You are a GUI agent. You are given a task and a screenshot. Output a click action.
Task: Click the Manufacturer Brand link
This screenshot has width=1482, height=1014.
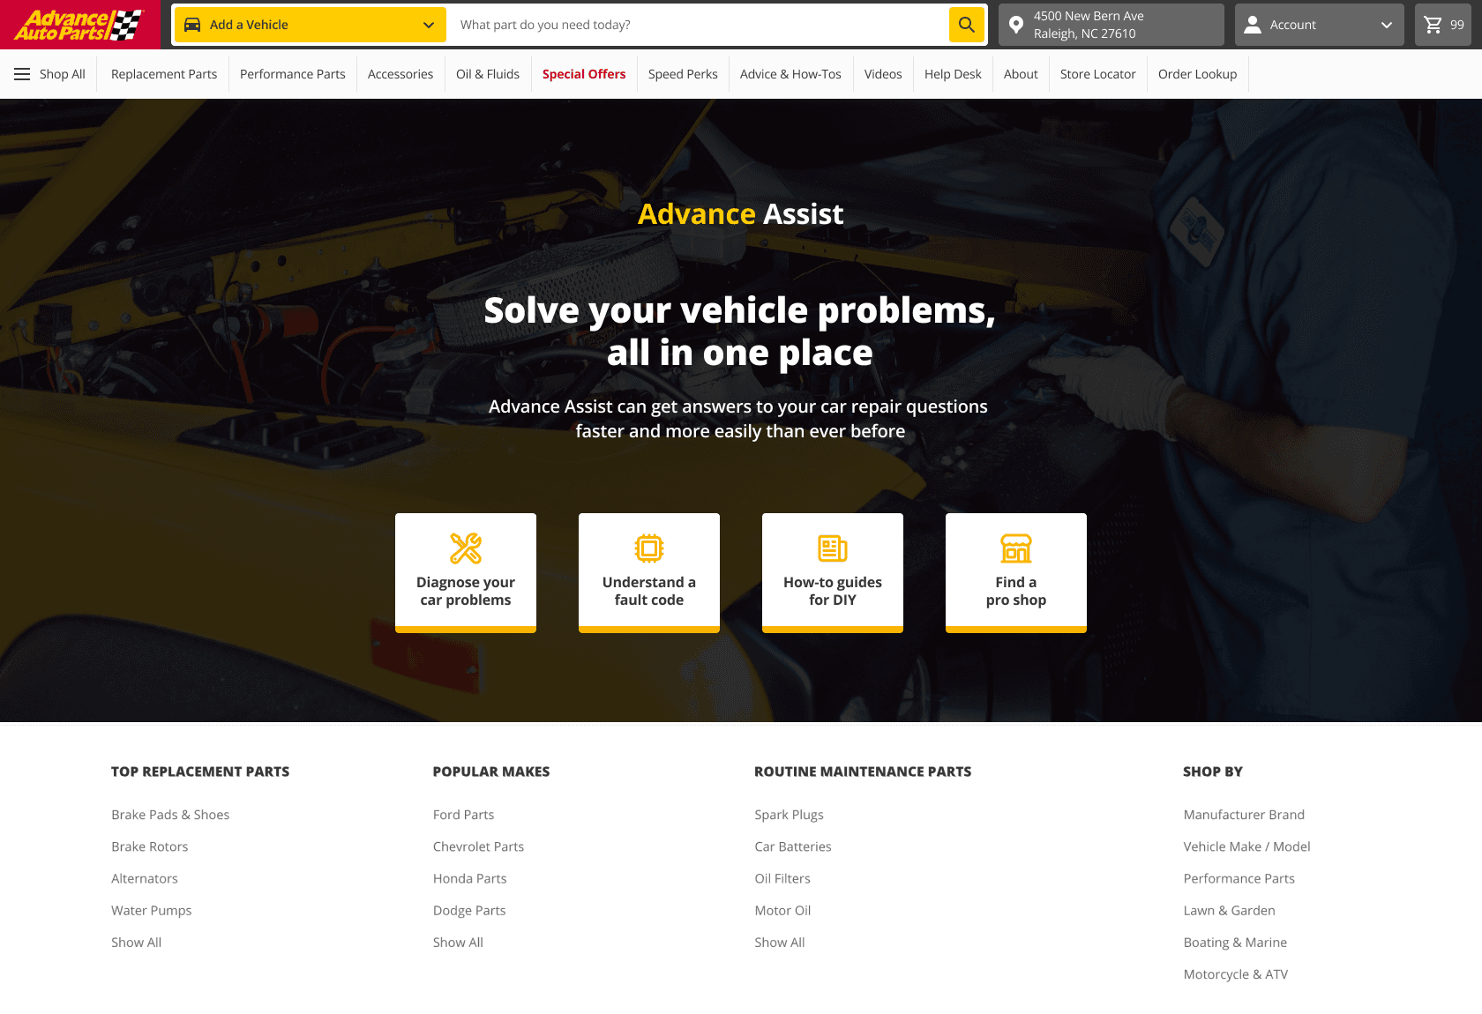(x=1244, y=815)
